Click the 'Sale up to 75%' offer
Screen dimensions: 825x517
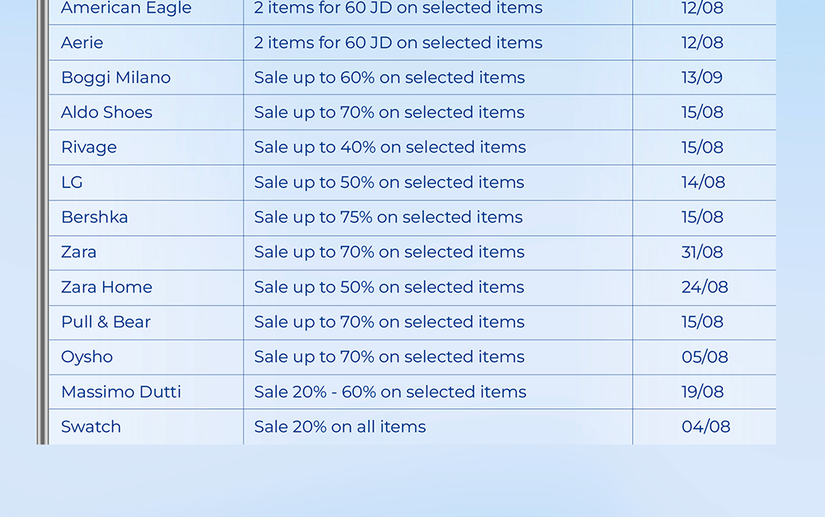tap(389, 217)
